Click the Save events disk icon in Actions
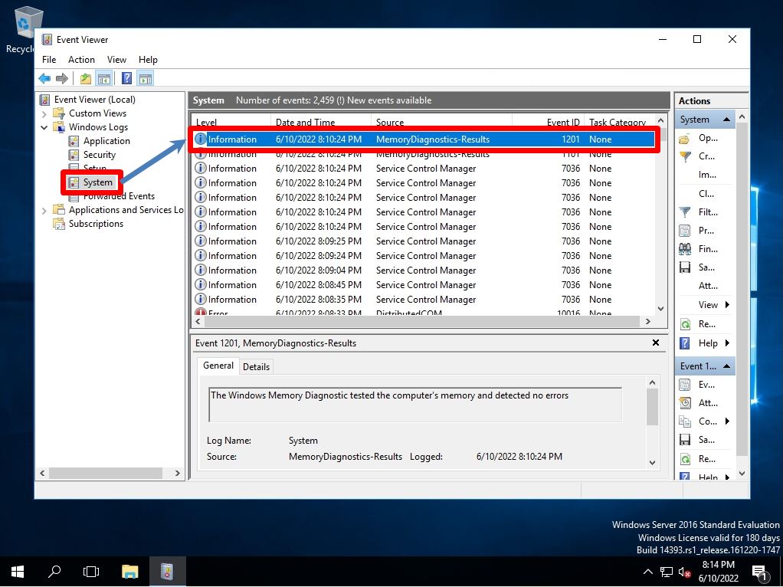This screenshot has height=587, width=783. point(686,267)
